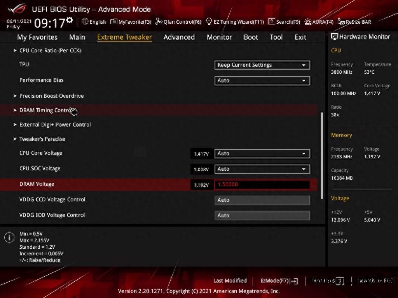The image size is (398, 298).
Task: Click VDDG IOD Voltage Control Auto field
Action: click(x=262, y=216)
